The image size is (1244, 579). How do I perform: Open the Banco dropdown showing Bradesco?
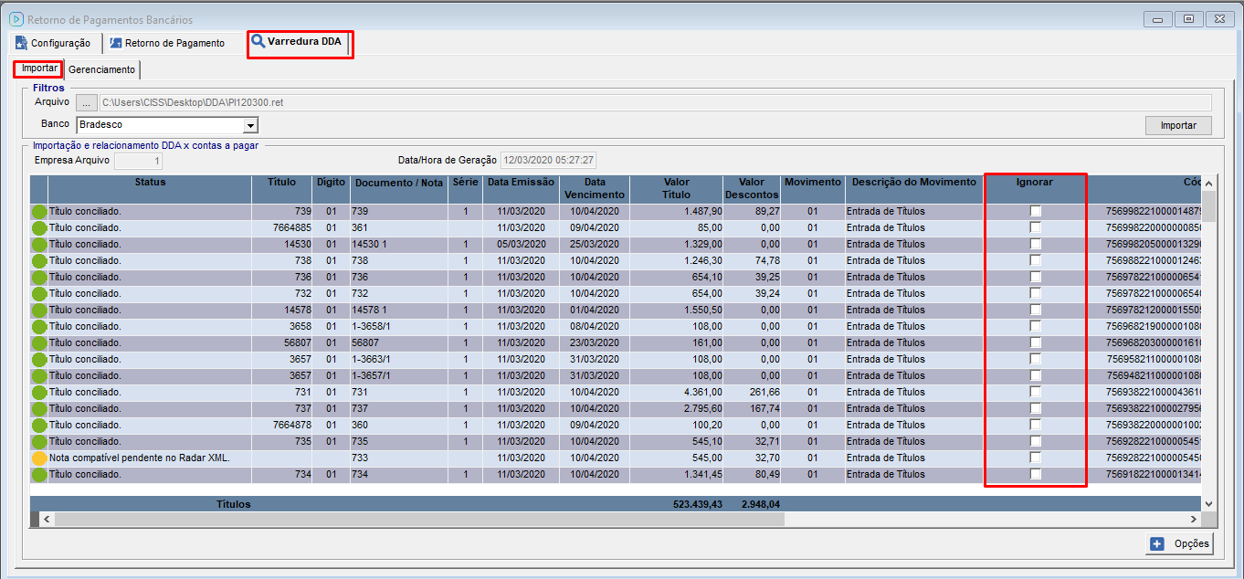coord(249,125)
